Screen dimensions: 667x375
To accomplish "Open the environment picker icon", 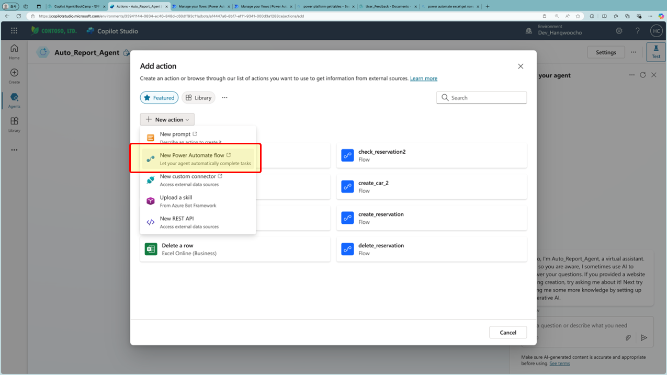I will click(x=529, y=31).
